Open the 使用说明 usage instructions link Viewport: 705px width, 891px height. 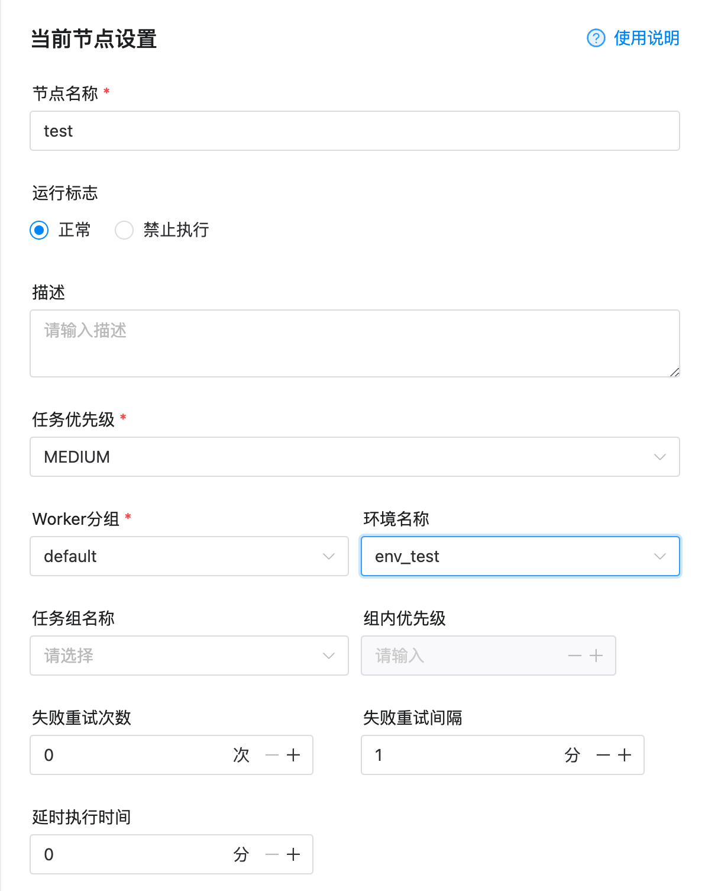click(x=646, y=38)
